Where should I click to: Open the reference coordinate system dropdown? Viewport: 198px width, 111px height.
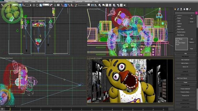(x=46, y=5)
